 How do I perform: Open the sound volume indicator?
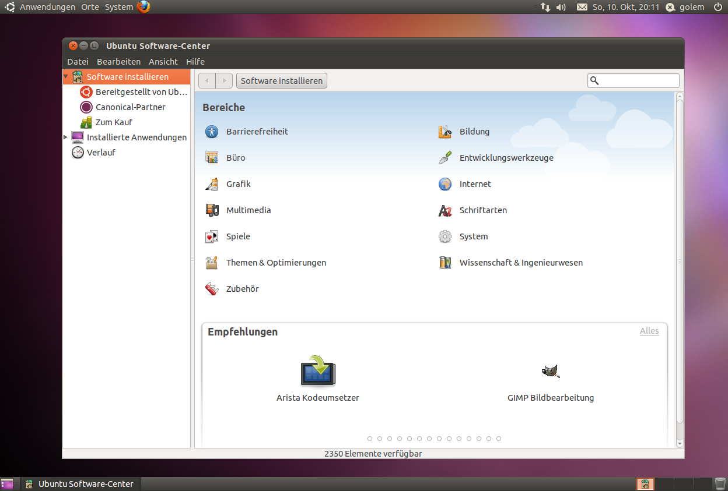coord(561,7)
